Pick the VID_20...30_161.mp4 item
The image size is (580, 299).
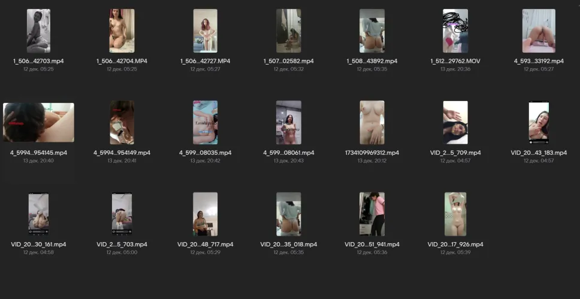tap(38, 214)
